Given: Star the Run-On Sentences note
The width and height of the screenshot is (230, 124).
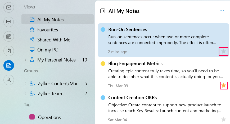Looking at the screenshot, I should (x=224, y=51).
